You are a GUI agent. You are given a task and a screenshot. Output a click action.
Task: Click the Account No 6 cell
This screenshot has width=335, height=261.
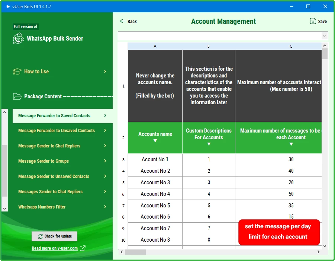pyautogui.click(x=155, y=217)
